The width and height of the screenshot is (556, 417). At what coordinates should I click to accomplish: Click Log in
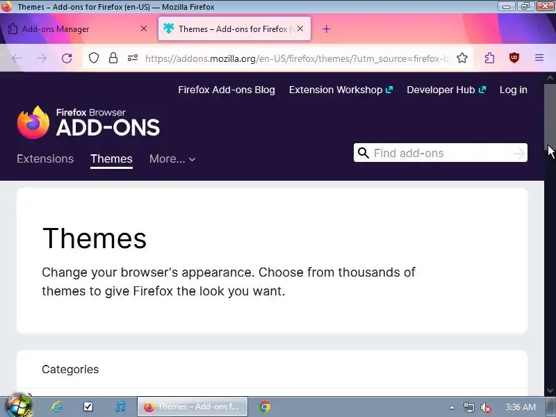(513, 90)
